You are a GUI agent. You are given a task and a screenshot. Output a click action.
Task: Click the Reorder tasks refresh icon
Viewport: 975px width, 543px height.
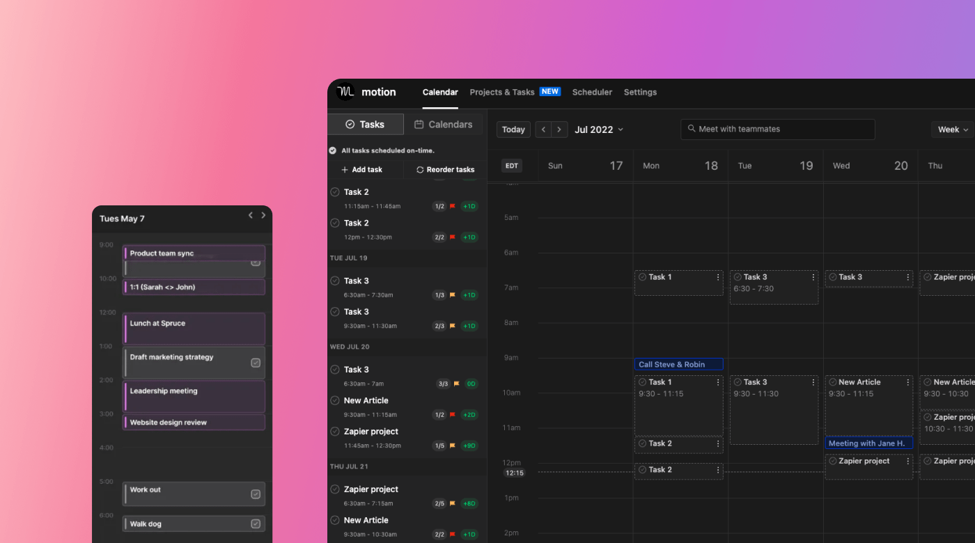click(x=420, y=170)
